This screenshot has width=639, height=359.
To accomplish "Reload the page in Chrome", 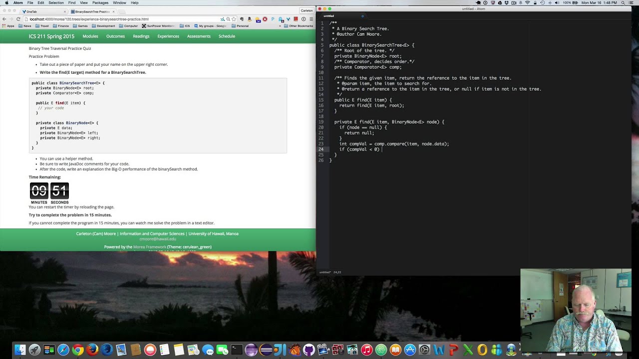I will coord(18,19).
